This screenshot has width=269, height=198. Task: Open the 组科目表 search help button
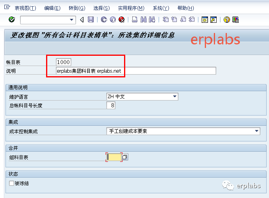tap(125, 157)
